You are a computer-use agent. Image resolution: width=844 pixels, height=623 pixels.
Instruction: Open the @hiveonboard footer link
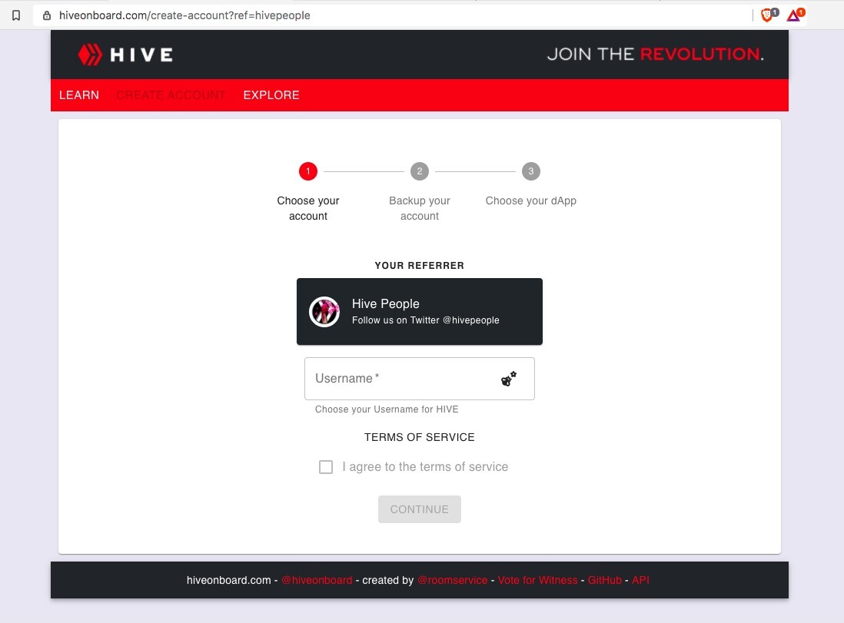(x=317, y=580)
